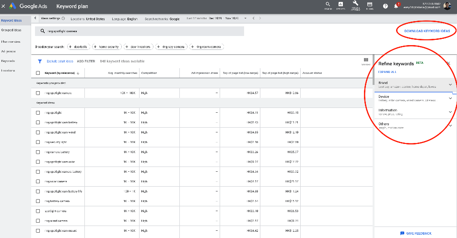457x238 pixels.
Task: Change Search networks: Google setting
Action: (x=162, y=19)
